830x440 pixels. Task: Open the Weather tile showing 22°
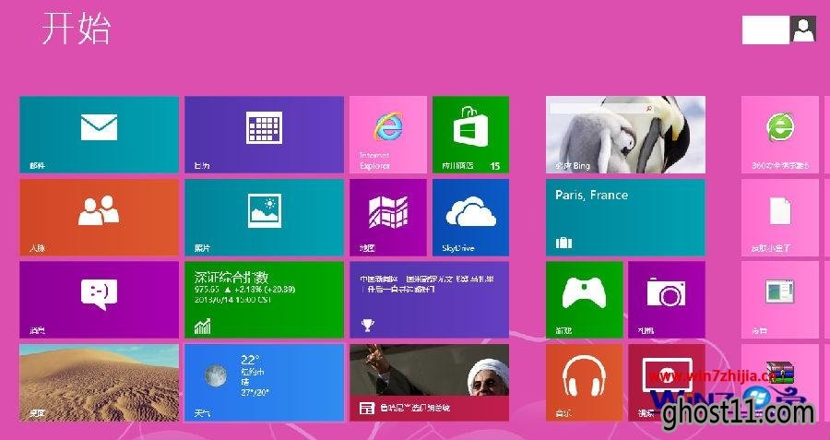tap(264, 383)
